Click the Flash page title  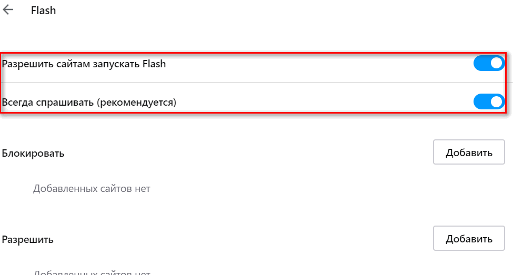[x=43, y=11]
